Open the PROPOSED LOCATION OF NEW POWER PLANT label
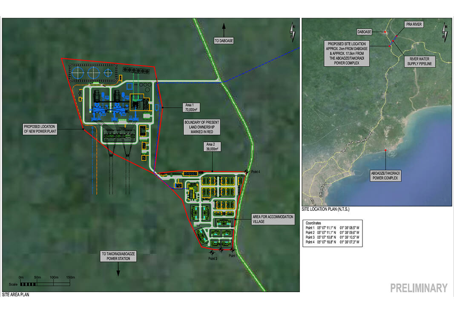This screenshot has width=454, height=313. 40,129
